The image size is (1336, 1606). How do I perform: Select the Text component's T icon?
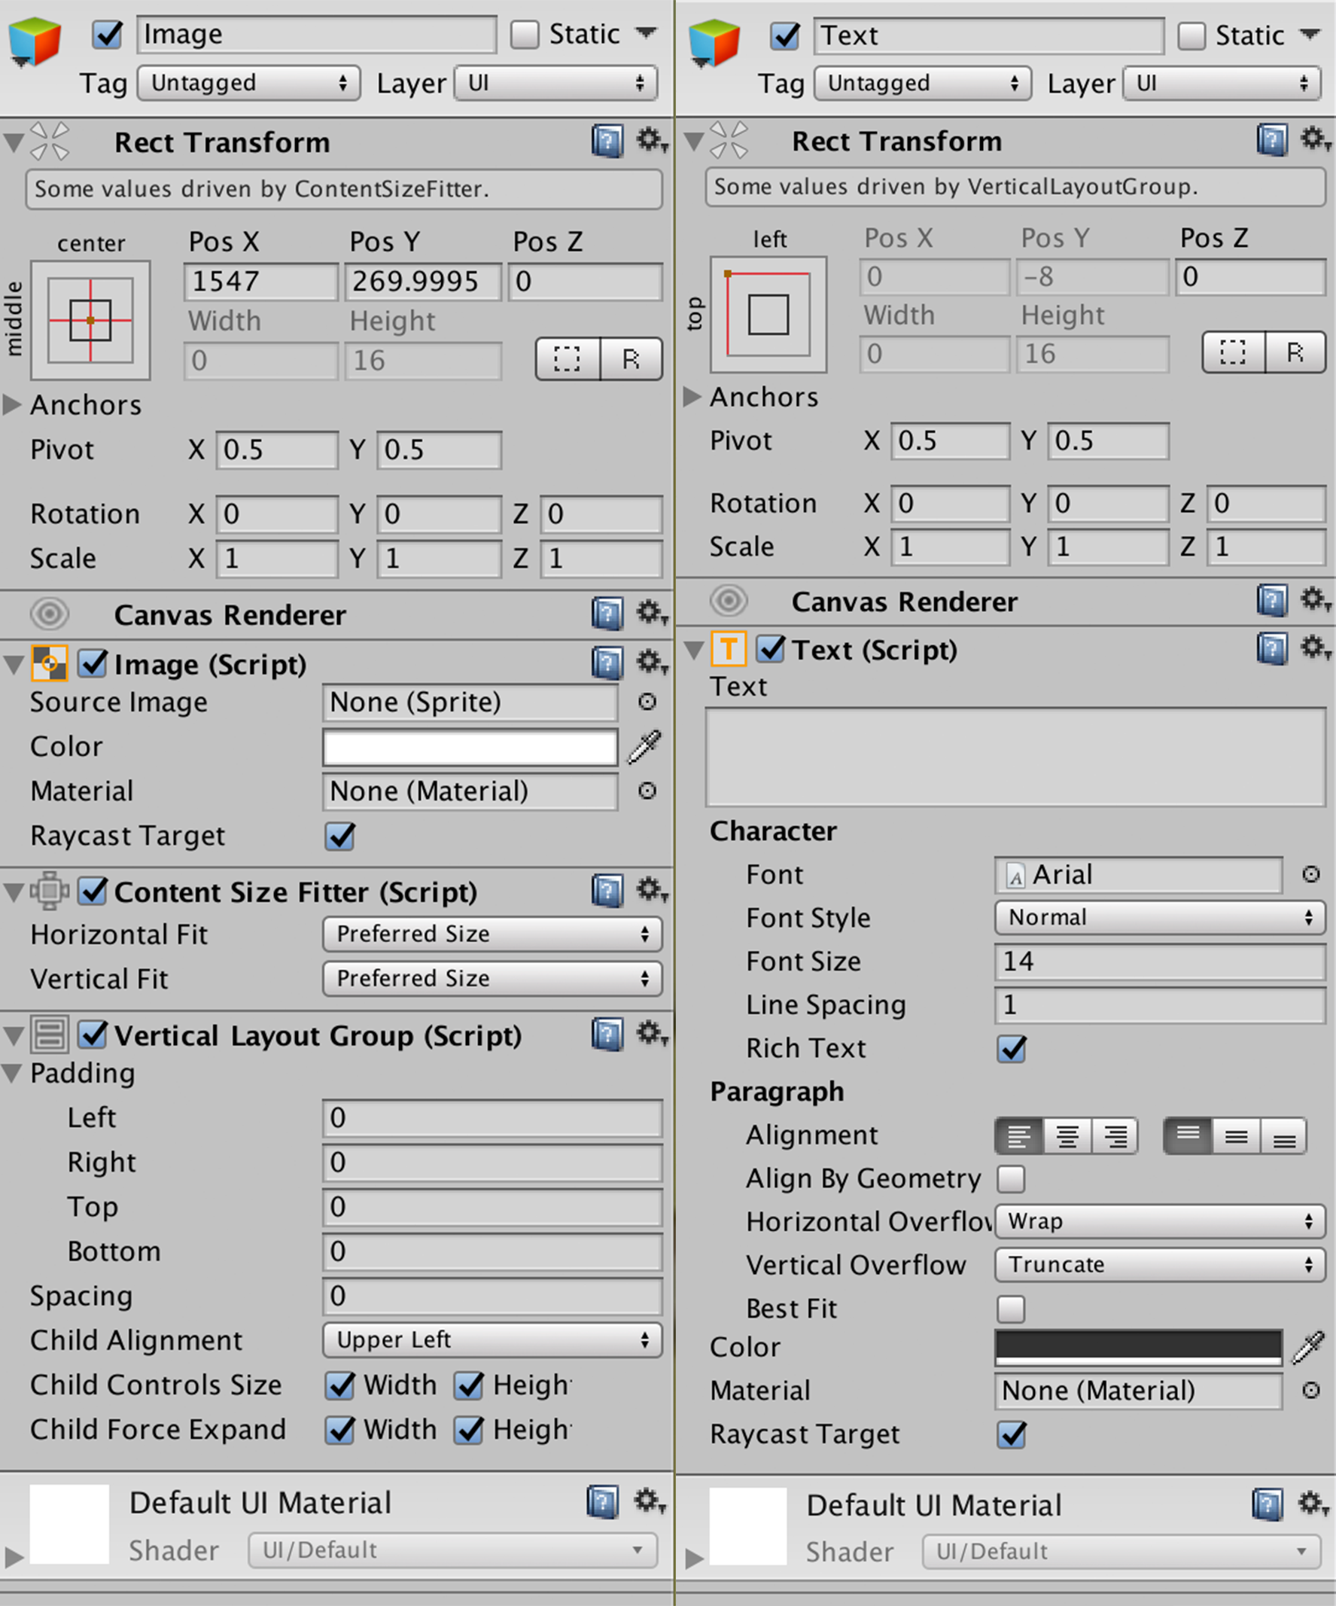[x=729, y=649]
